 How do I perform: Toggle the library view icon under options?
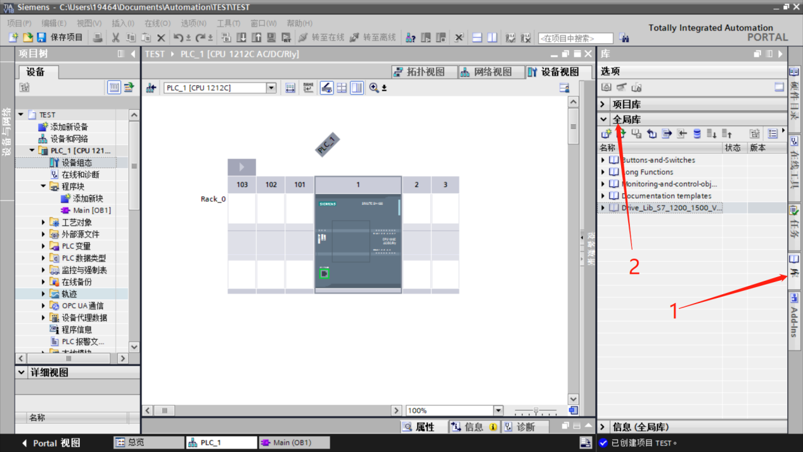[x=607, y=87]
